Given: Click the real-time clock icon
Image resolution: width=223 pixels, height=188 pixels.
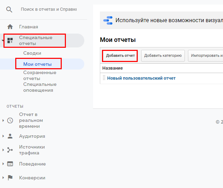Looking at the screenshot, I should click(x=10, y=120).
